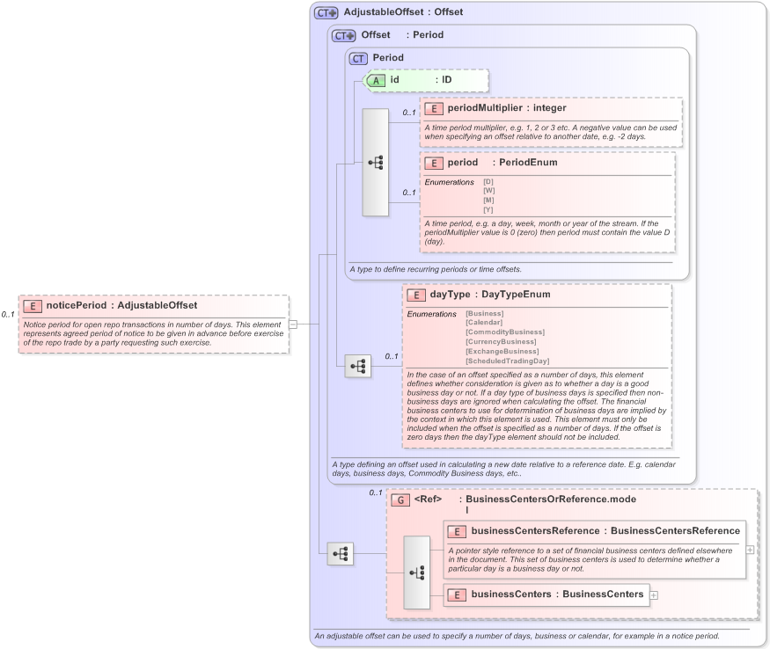Click the E icon of noticePeriod element
Image resolution: width=770 pixels, height=649 pixels.
coord(33,306)
